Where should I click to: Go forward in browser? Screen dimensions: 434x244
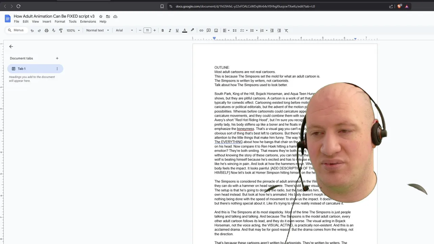[x=11, y=6]
